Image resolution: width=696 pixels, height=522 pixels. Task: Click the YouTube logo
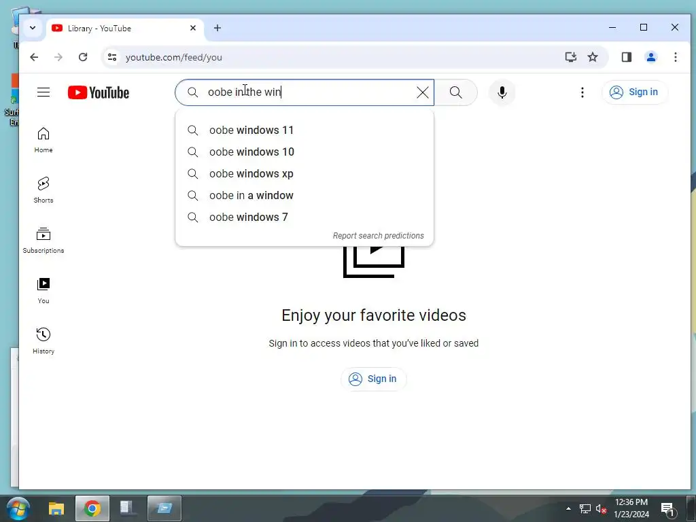(x=99, y=92)
